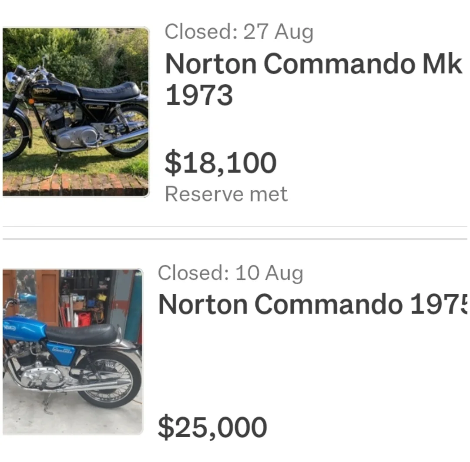
Task: Click the Closed: 27 Aug date
Action: 239,32
